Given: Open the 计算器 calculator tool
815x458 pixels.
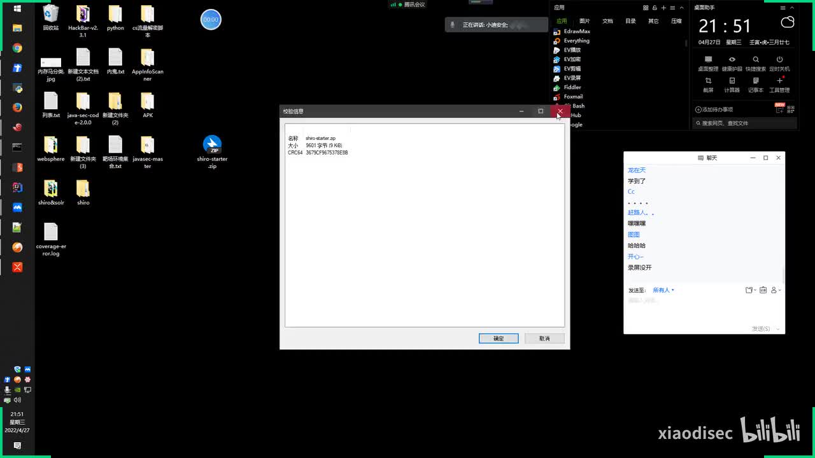Looking at the screenshot, I should (x=732, y=85).
